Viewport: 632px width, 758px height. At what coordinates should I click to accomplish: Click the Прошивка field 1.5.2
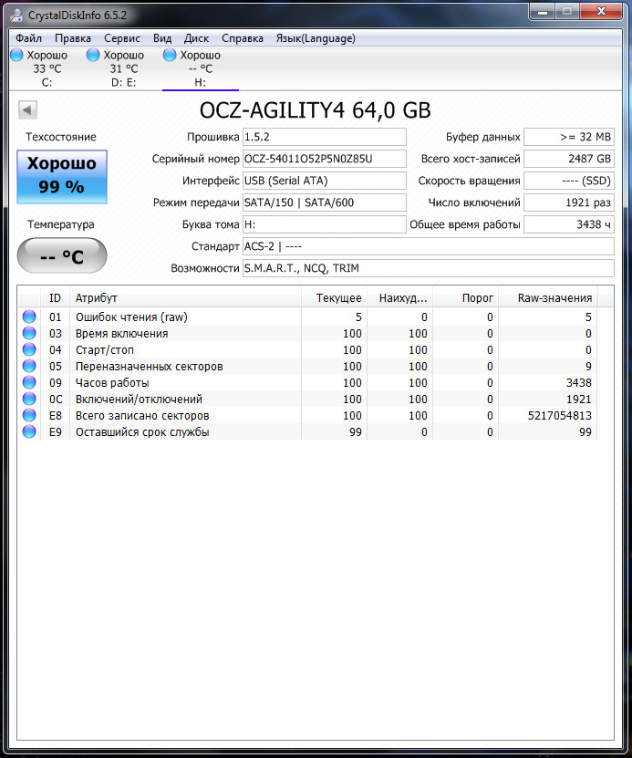point(325,137)
